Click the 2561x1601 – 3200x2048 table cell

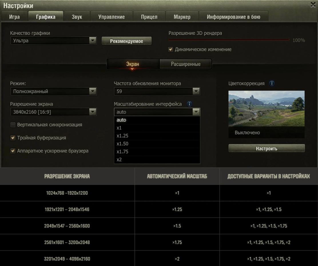tap(67, 242)
